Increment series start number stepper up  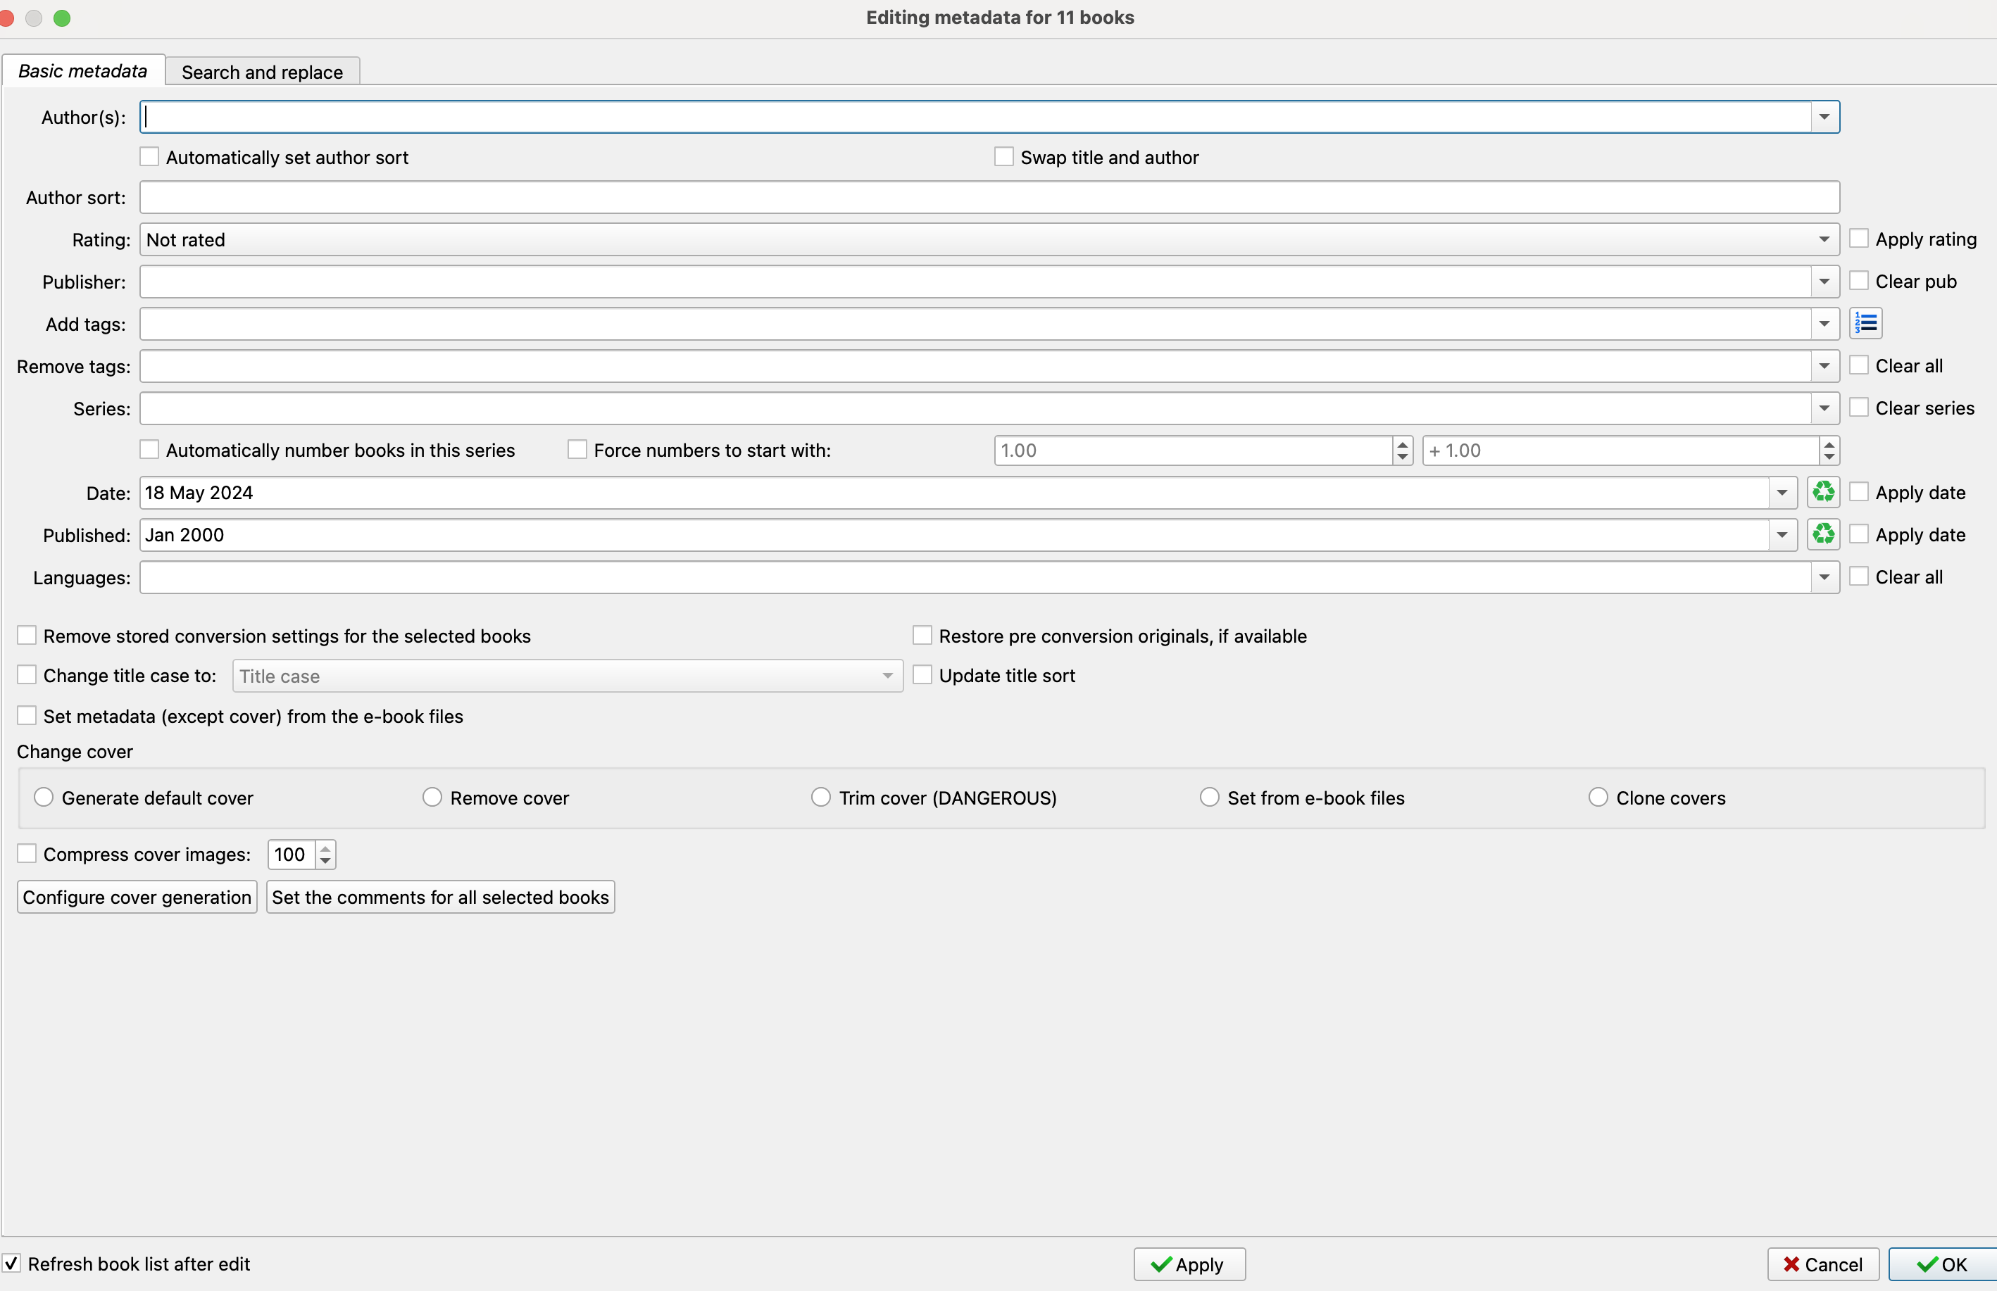pos(1402,443)
